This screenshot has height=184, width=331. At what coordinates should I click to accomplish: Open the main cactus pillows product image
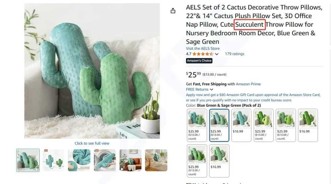[92, 71]
